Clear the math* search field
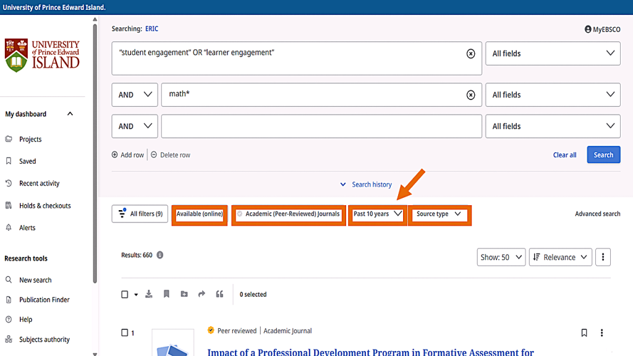The height and width of the screenshot is (356, 633). [x=470, y=95]
